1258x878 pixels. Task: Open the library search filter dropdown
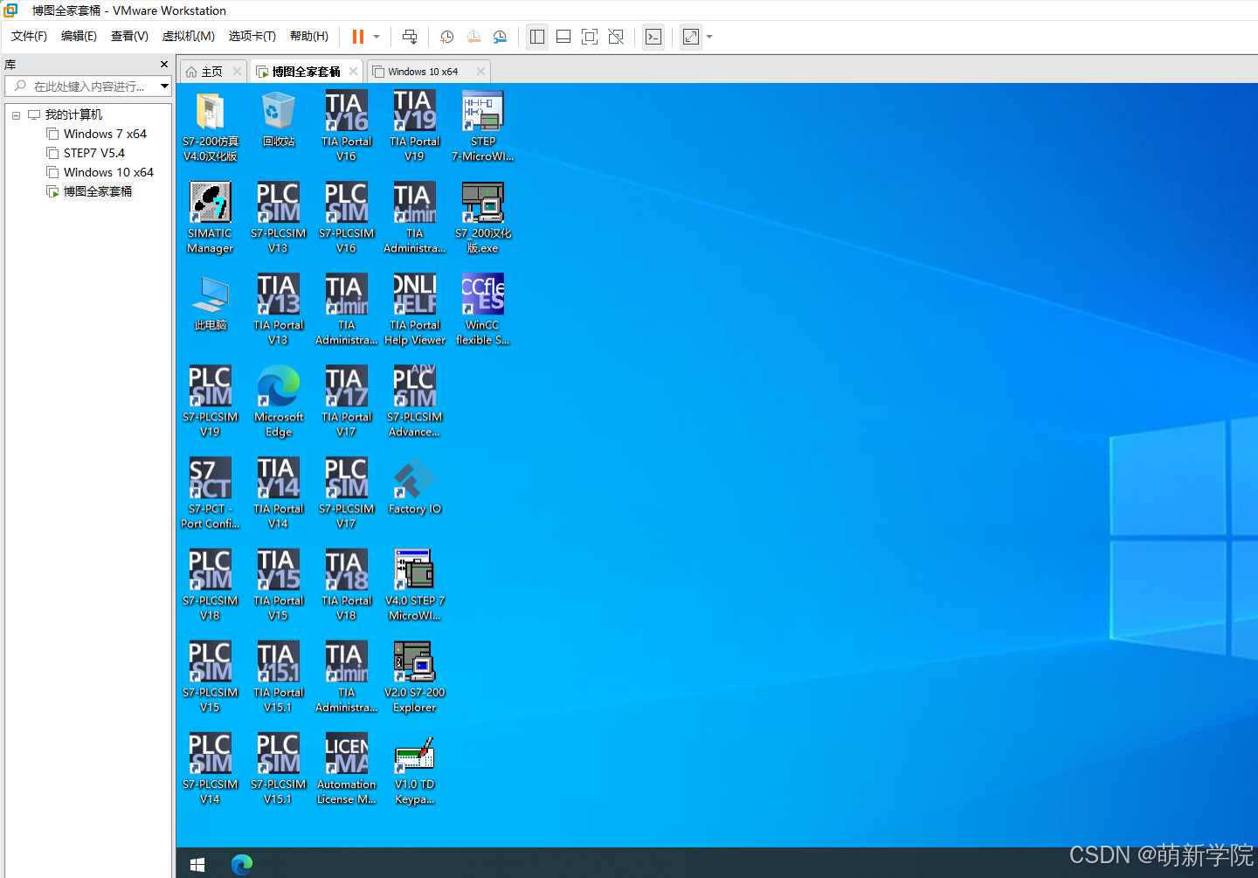[164, 86]
